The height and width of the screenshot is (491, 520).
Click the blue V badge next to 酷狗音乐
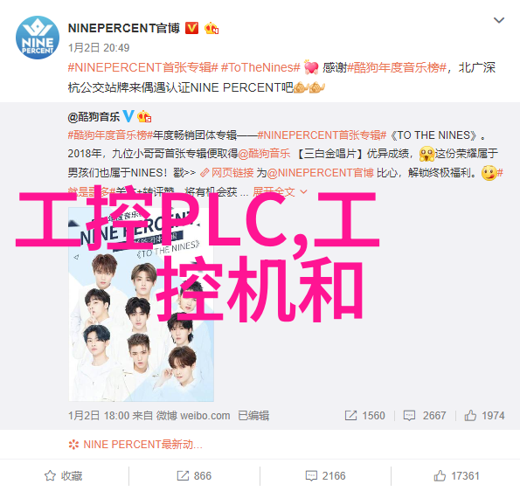coord(128,116)
